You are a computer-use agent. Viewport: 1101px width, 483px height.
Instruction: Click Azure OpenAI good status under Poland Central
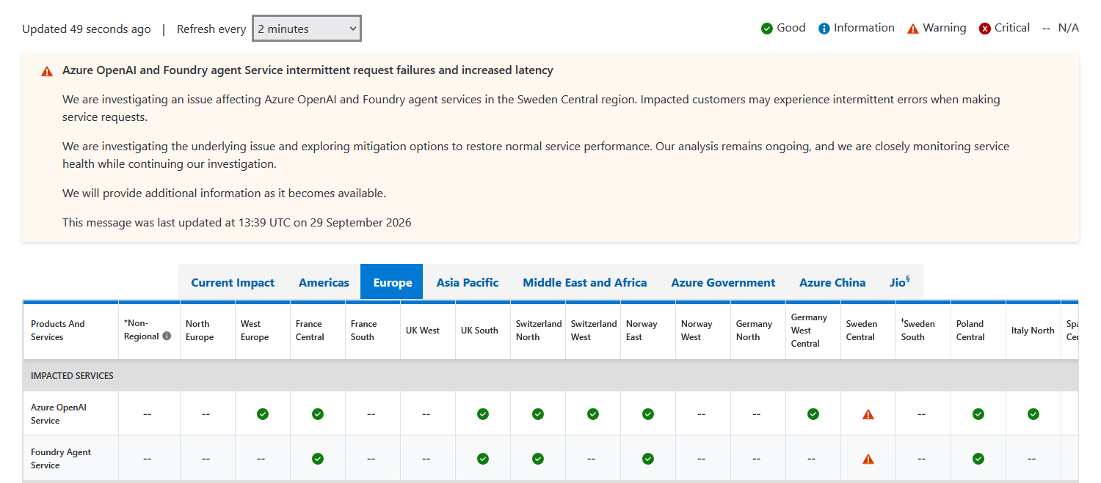pos(978,414)
